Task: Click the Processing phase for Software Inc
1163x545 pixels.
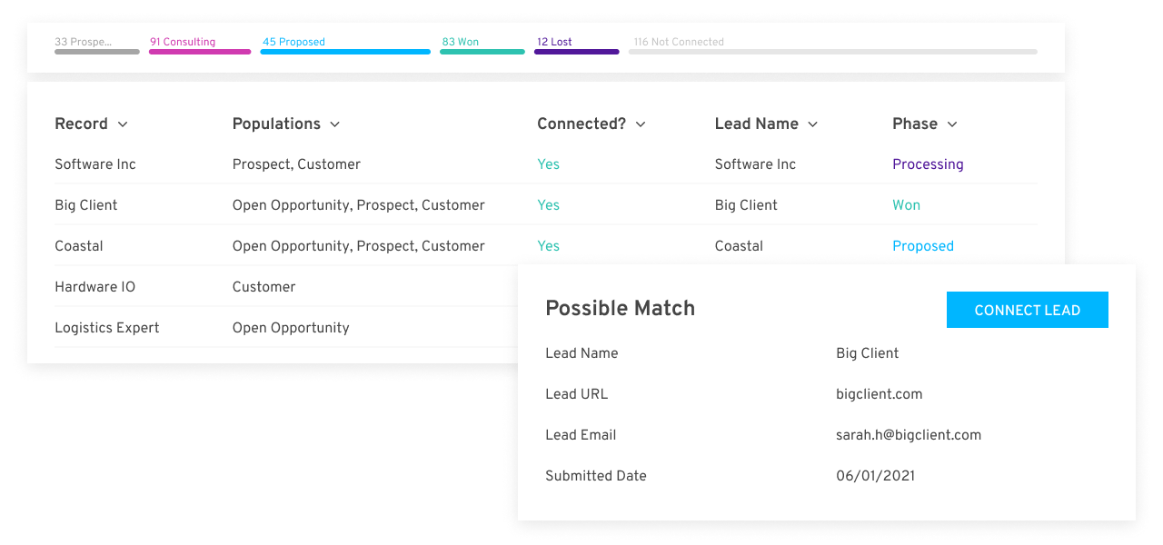Action: pos(928,164)
